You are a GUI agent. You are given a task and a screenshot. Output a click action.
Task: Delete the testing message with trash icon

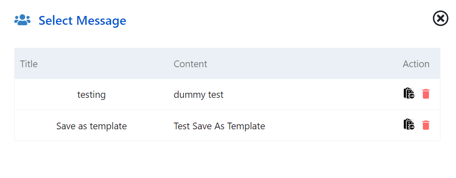pyautogui.click(x=426, y=94)
